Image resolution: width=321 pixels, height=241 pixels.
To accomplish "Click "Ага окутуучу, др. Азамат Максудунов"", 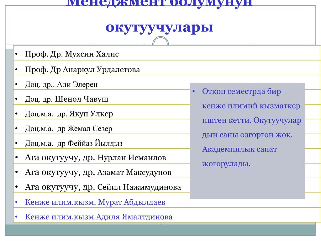I will (98, 173).
